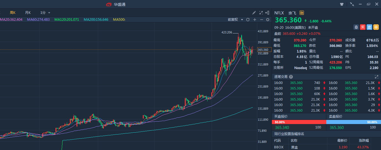This screenshot has height=150, width=381.
Task: Click MA120:201.071 indicator label
Action: click(x=67, y=20)
